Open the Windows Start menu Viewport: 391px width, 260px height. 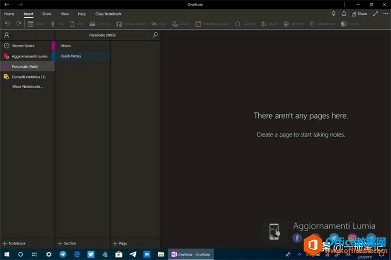pyautogui.click(x=7, y=254)
